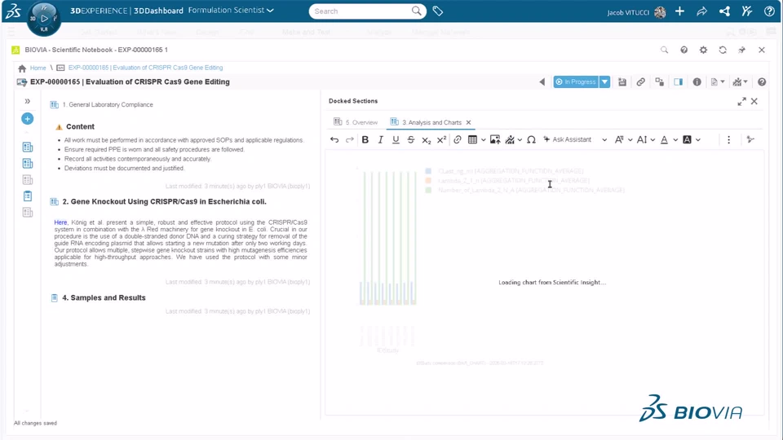This screenshot has height=440, width=783.
Task: Insert a hyperlink from editor toolbar
Action: [x=458, y=139]
